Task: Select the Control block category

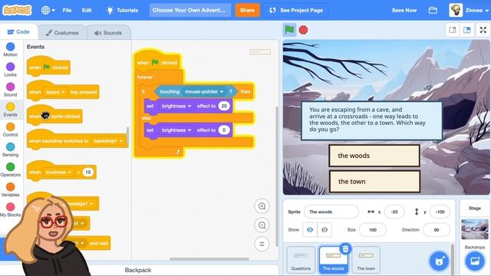Action: (10, 130)
